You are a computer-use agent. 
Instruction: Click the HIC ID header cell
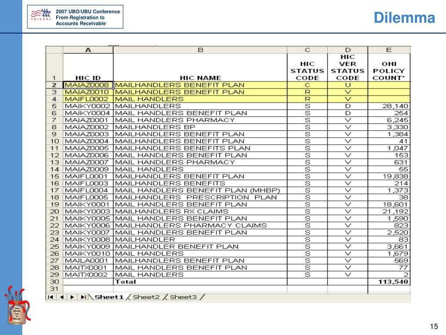click(x=88, y=68)
